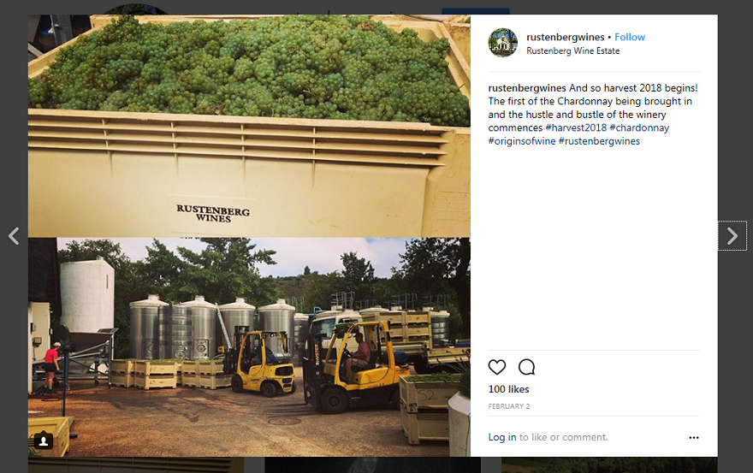The height and width of the screenshot is (473, 753).
Task: Open the #harvest2018 hashtag
Action: 576,127
